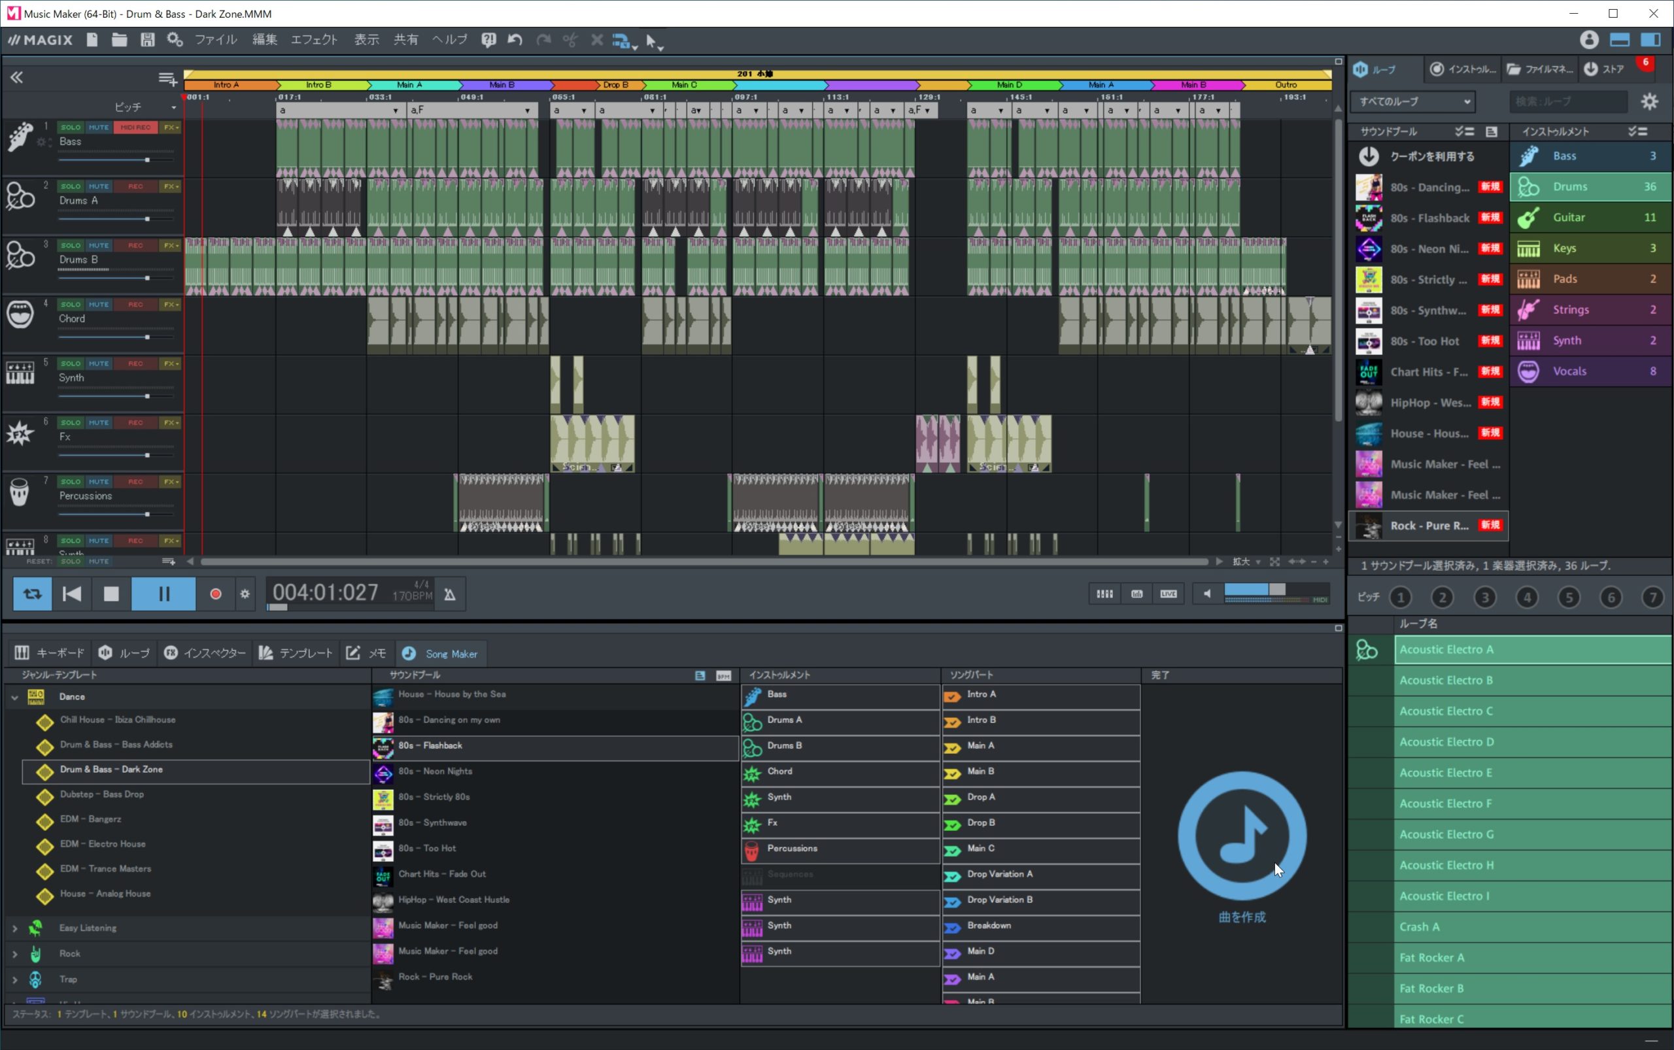
Task: Open FX dropdown on the Bass track
Action: click(x=170, y=127)
